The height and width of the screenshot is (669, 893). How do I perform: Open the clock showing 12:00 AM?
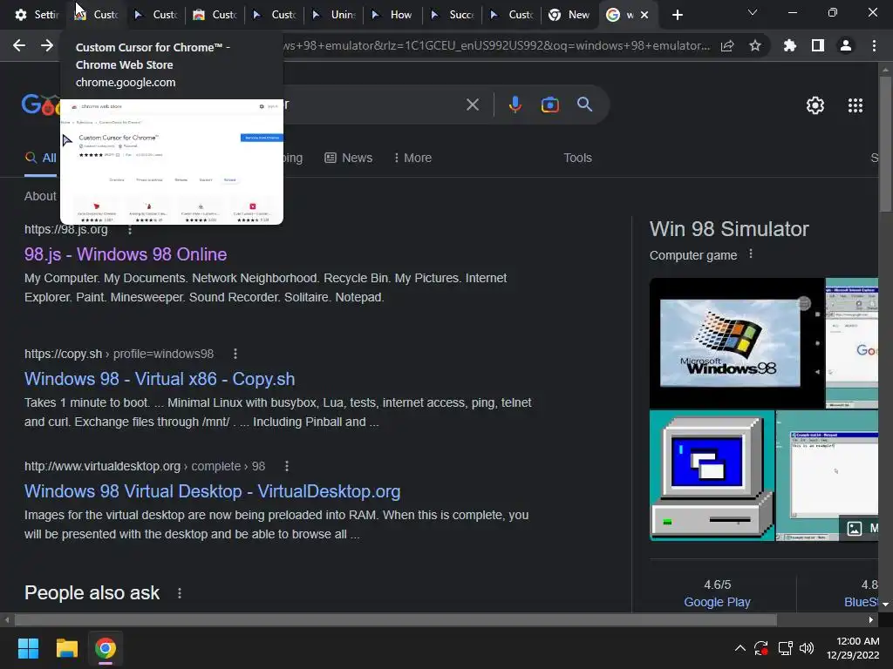coord(853,648)
